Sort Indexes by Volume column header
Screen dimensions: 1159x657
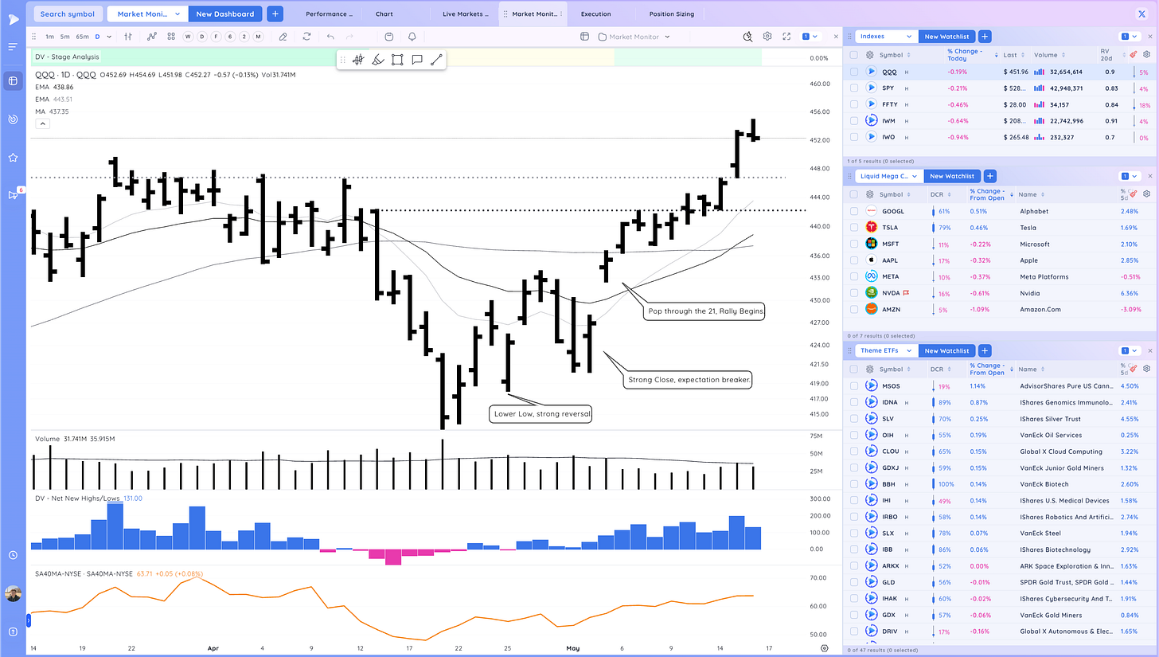[x=1045, y=55]
